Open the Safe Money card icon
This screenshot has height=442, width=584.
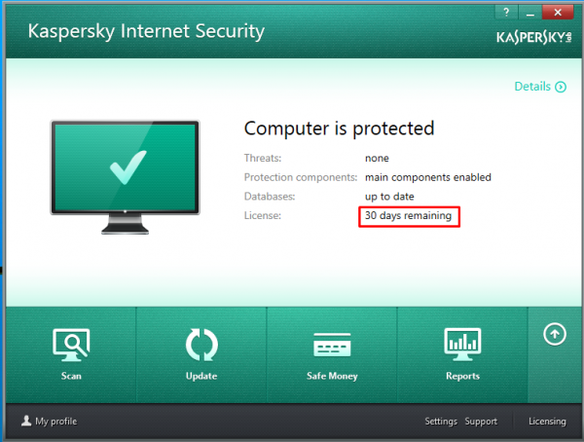(x=332, y=345)
